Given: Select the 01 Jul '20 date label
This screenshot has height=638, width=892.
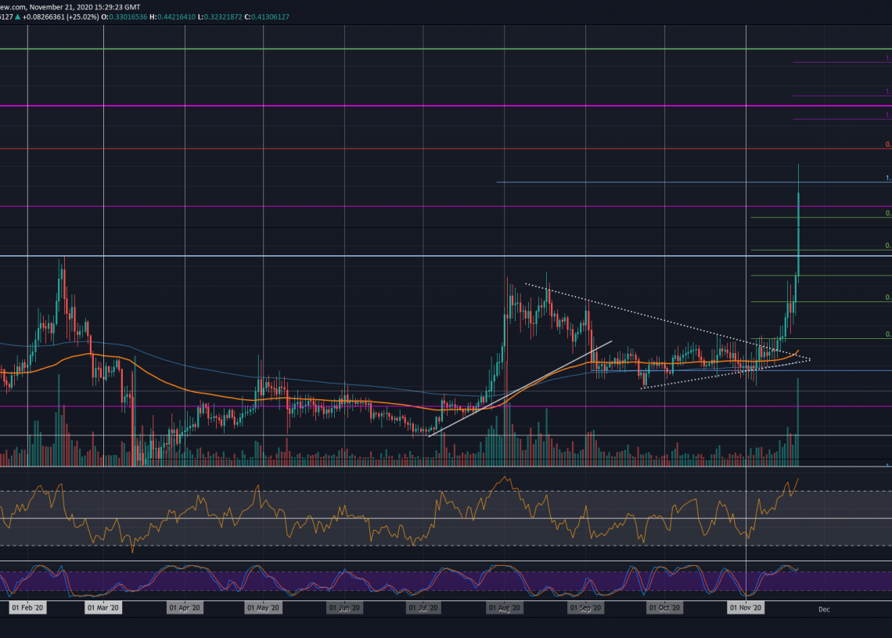Looking at the screenshot, I should pyautogui.click(x=423, y=607).
